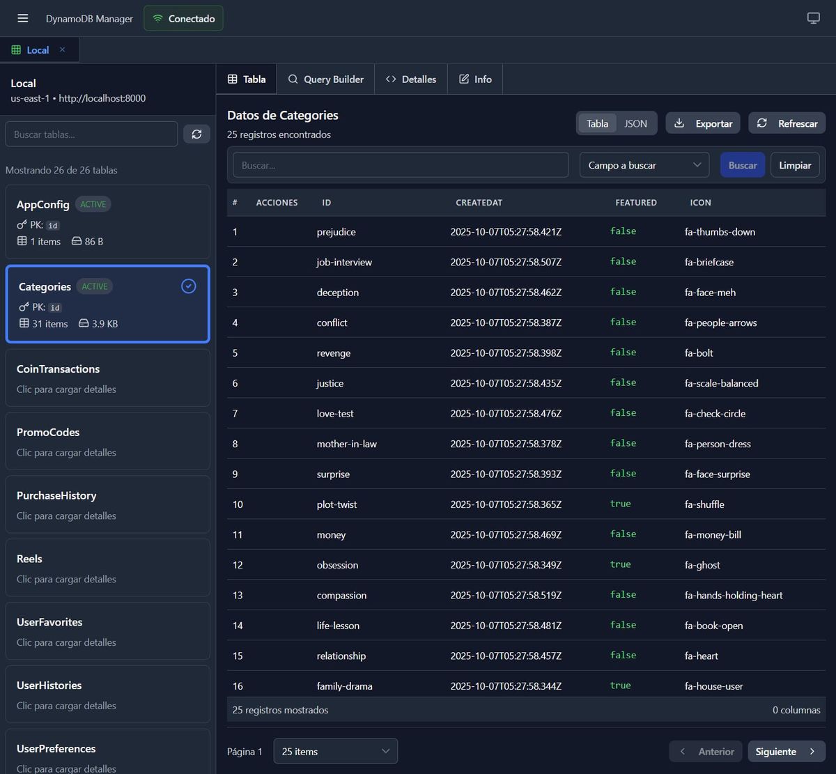The height and width of the screenshot is (774, 836).
Task: Select the CoinTransactions table card
Action: (107, 378)
